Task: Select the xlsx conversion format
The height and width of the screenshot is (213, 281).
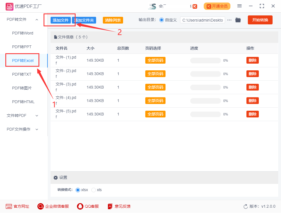Action: point(78,190)
